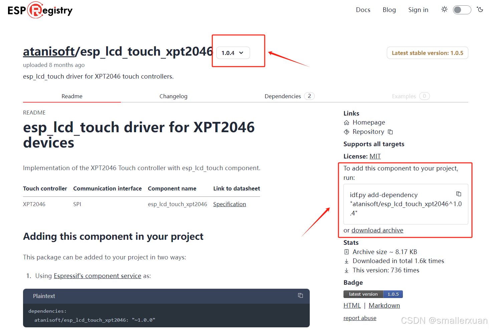Click the Archive size stat icon
The image size is (489, 329).
click(x=346, y=252)
